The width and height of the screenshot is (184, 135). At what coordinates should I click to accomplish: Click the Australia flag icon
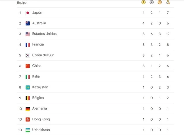pyautogui.click(x=28, y=23)
